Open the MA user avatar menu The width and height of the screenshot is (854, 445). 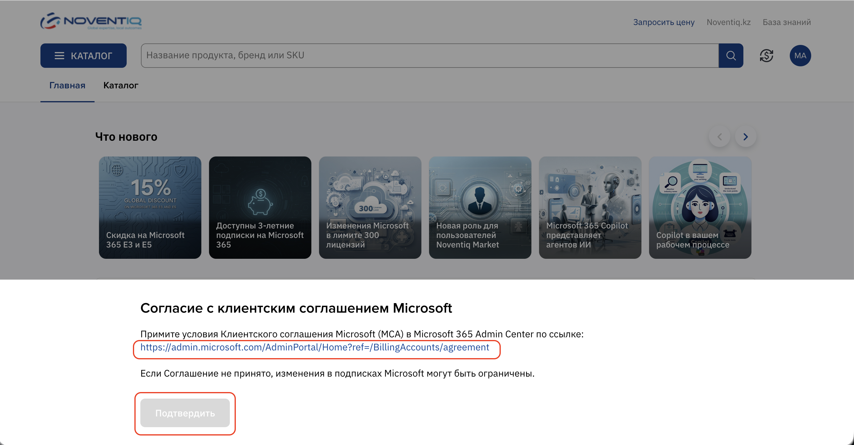(x=800, y=55)
